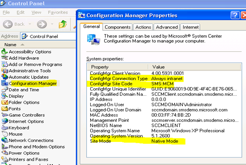Switch to the Actions tab
Image resolution: width=246 pixels, height=165 pixels.
(x=143, y=27)
